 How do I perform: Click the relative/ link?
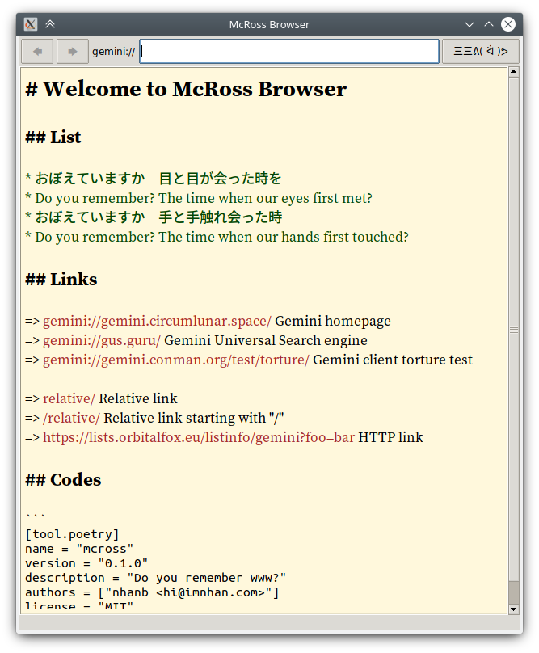click(69, 398)
